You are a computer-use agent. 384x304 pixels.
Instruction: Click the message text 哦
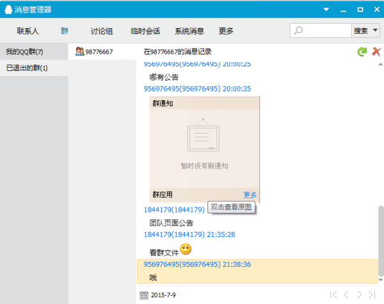(x=153, y=278)
